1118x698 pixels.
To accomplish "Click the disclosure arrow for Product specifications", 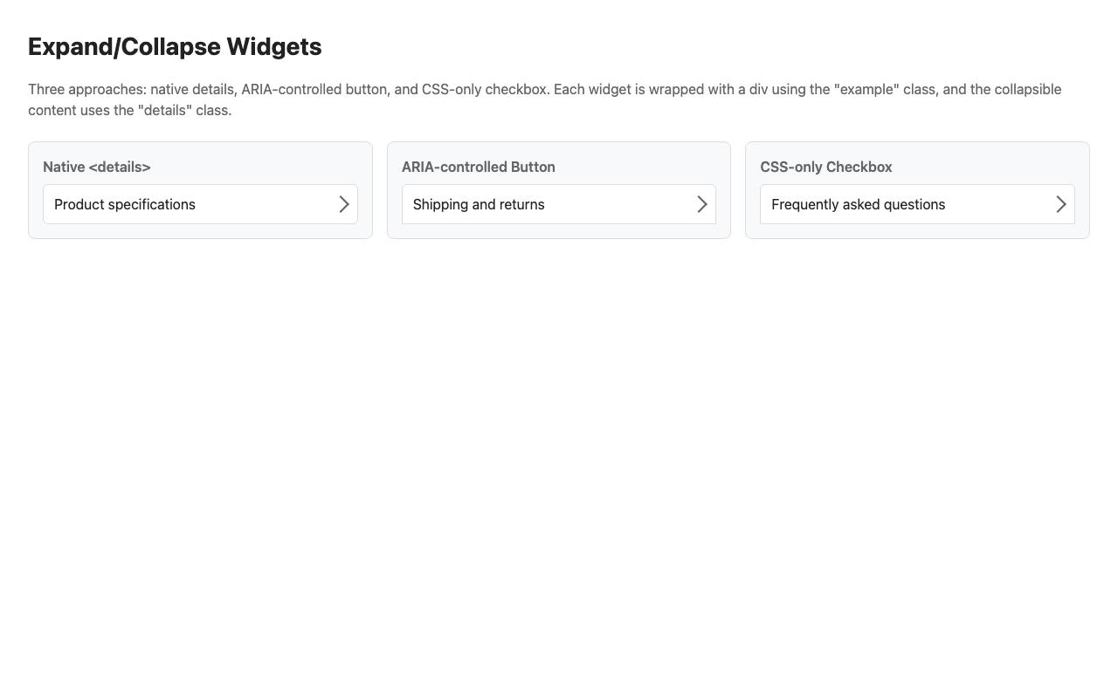I will pos(344,204).
